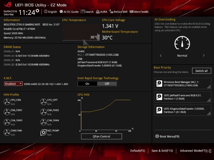The width and height of the screenshot is (214, 160).
Task: Launch MemTest86
Action: click(x=139, y=12)
